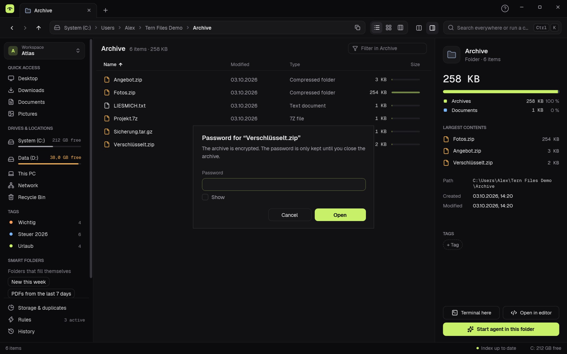Image resolution: width=567 pixels, height=354 pixels.
Task: Open a new tab with plus icon
Action: (106, 10)
